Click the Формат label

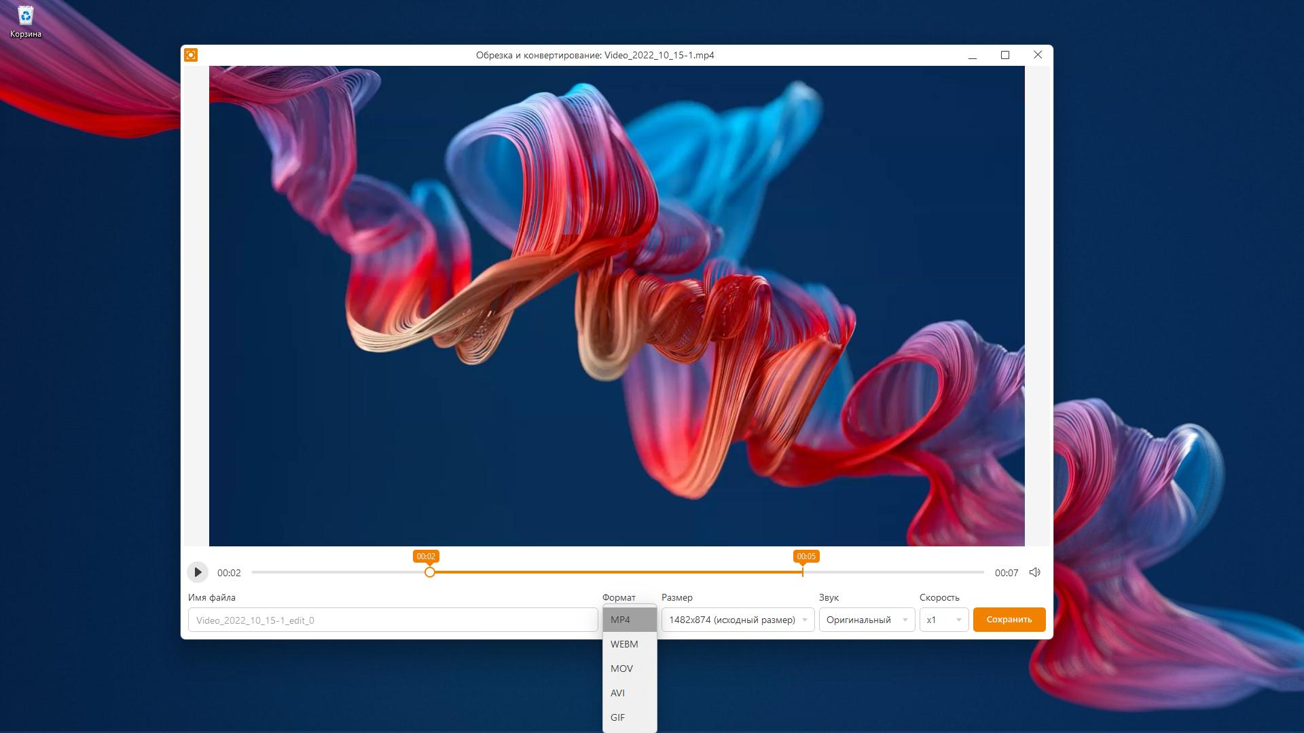coord(619,597)
